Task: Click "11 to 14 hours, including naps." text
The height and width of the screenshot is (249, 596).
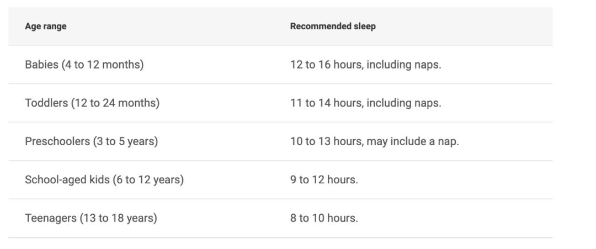Action: tap(366, 103)
